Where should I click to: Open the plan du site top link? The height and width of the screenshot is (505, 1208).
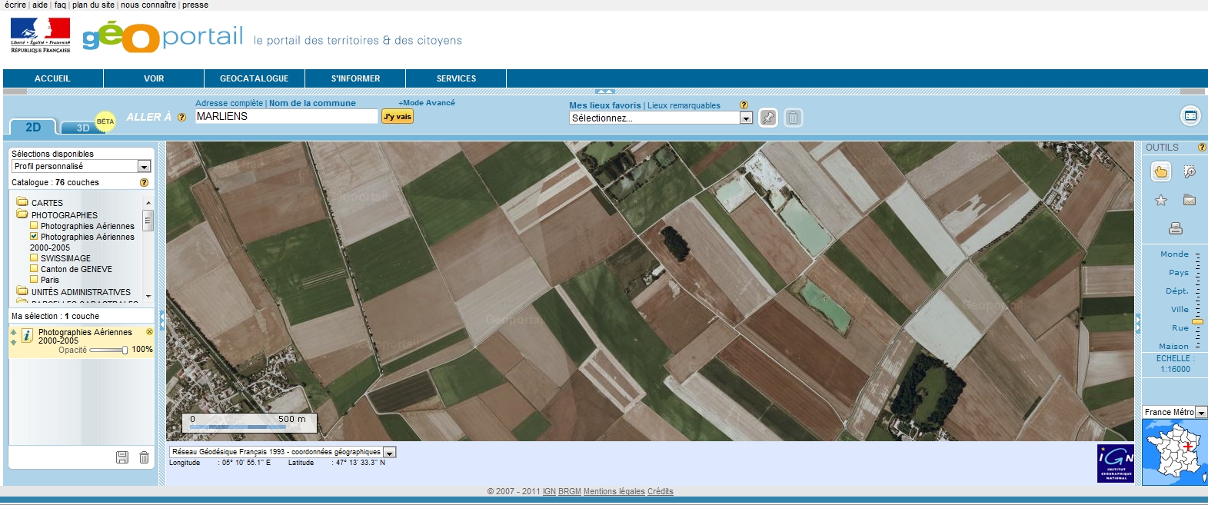coord(93,5)
